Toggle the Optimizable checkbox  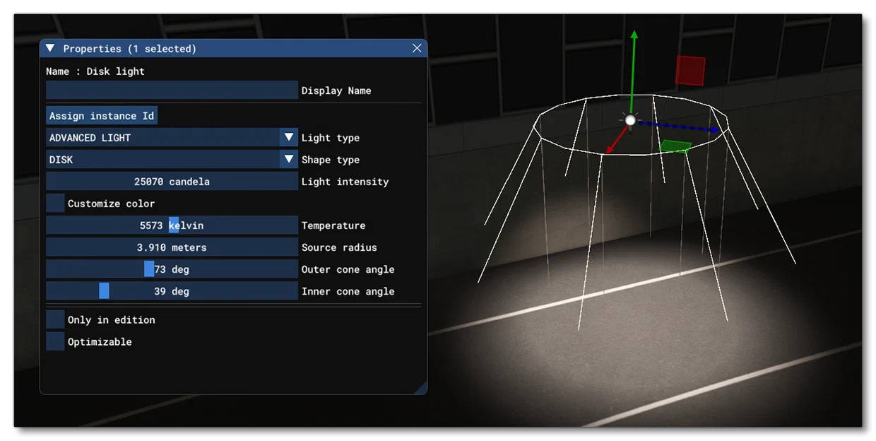55,341
